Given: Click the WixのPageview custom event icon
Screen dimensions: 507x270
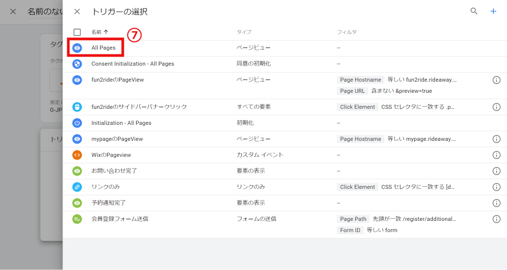Looking at the screenshot, I should (x=77, y=155).
